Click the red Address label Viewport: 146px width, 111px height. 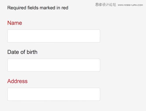coord(18,81)
